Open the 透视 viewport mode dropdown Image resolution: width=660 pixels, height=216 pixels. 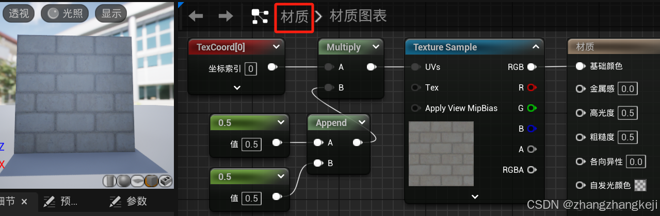[x=19, y=14]
